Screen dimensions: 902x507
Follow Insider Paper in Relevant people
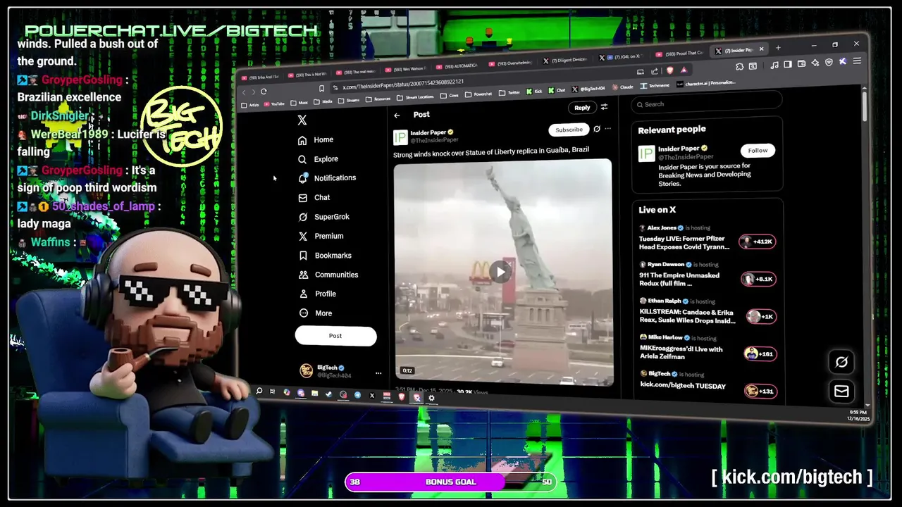758,151
